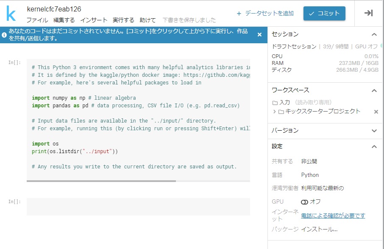Click the kernel title kernelcfc7eab126
The width and height of the screenshot is (384, 249).
(54, 9)
